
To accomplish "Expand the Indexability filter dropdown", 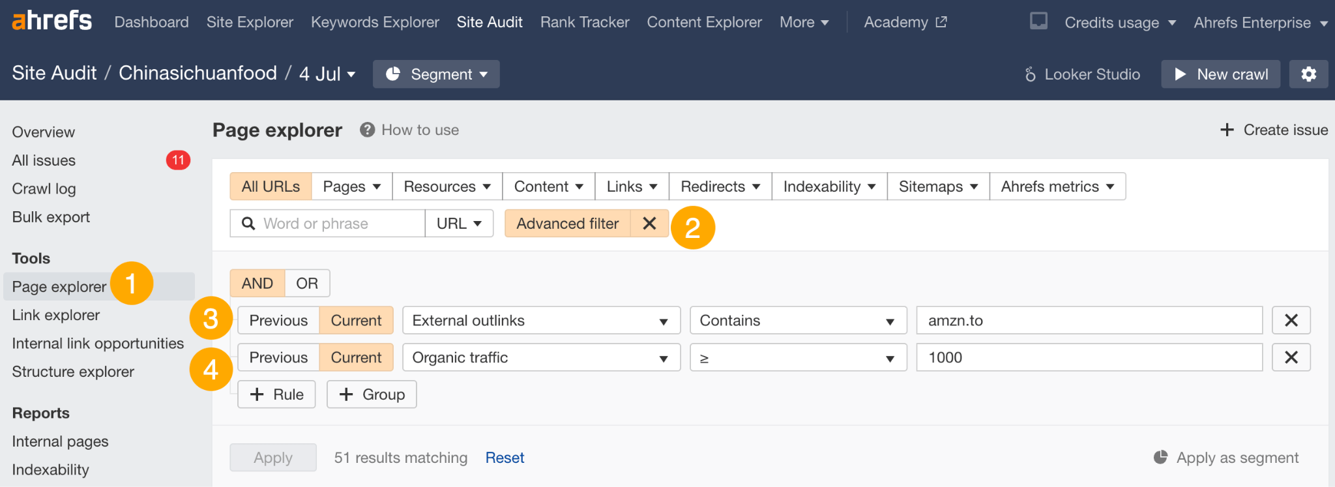I will [829, 186].
